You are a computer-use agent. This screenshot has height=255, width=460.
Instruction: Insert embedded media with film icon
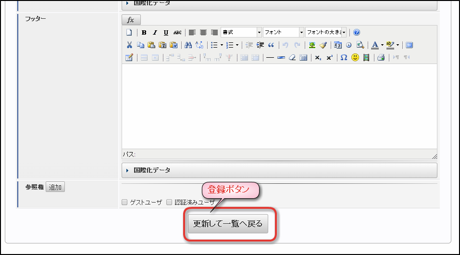click(x=366, y=58)
